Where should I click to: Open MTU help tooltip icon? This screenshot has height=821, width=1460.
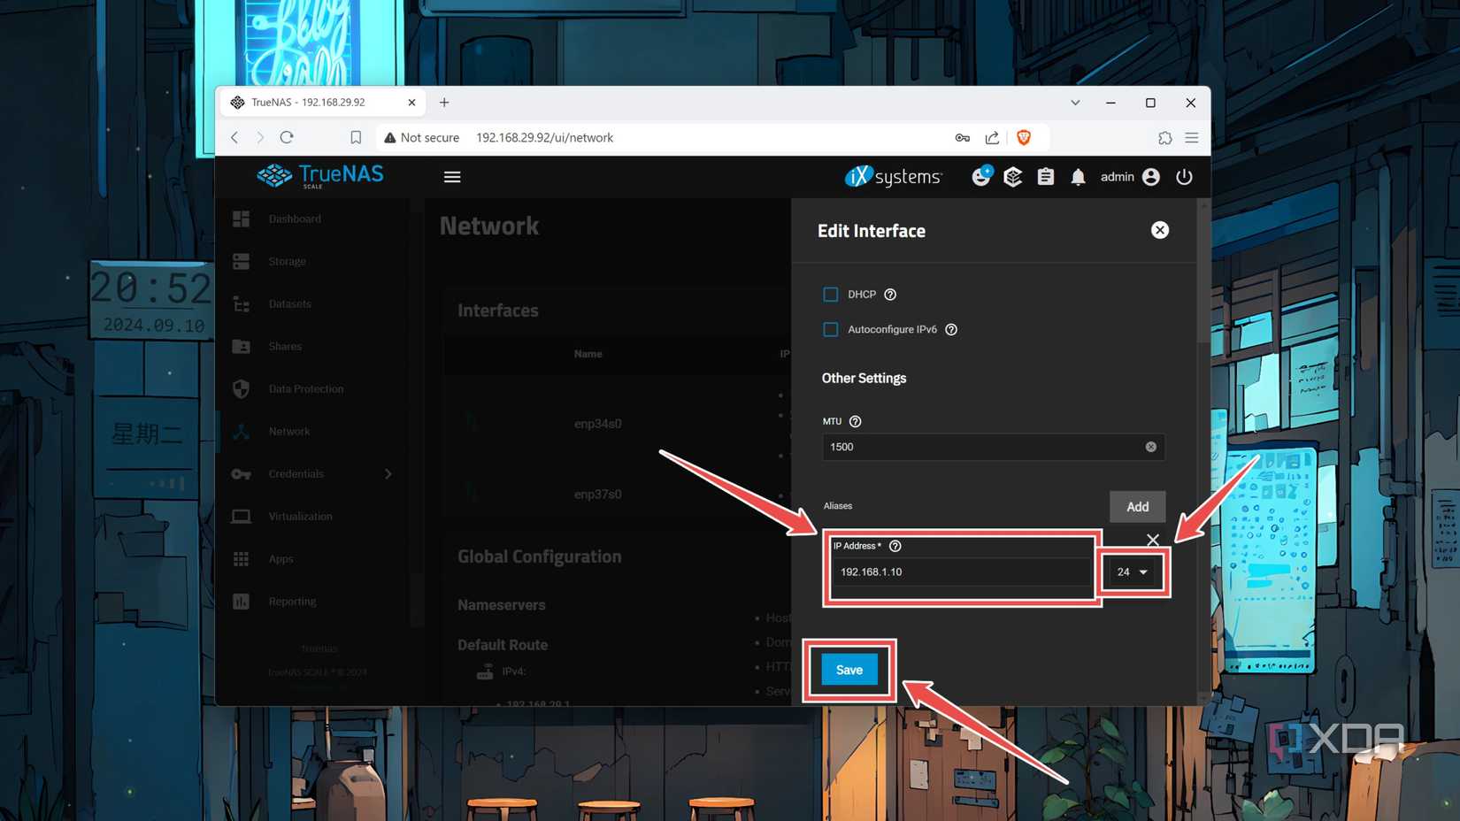coord(855,421)
